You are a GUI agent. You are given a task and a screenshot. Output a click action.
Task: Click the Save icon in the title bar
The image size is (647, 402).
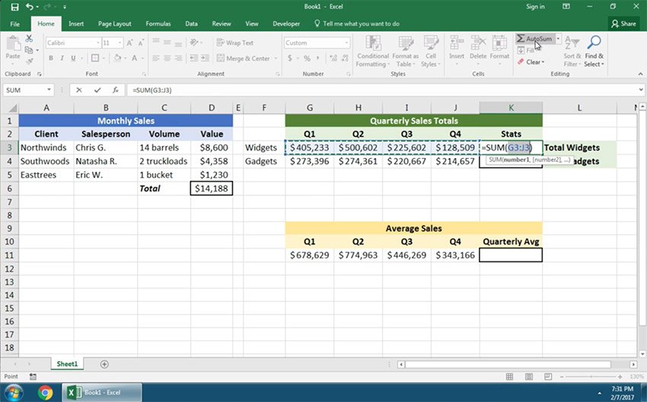click(14, 7)
